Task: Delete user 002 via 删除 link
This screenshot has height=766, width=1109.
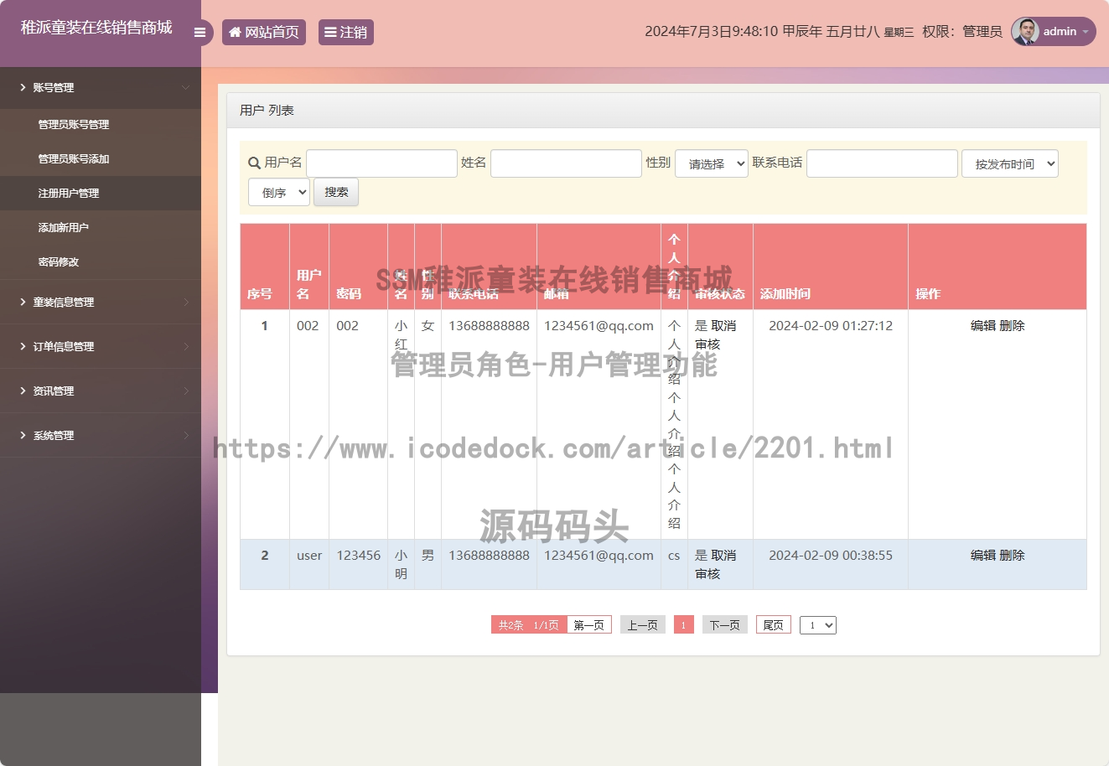Action: pos(1012,325)
